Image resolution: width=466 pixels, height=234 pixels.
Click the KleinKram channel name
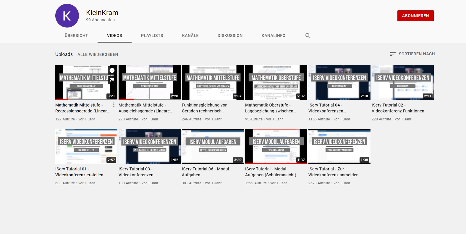click(102, 13)
